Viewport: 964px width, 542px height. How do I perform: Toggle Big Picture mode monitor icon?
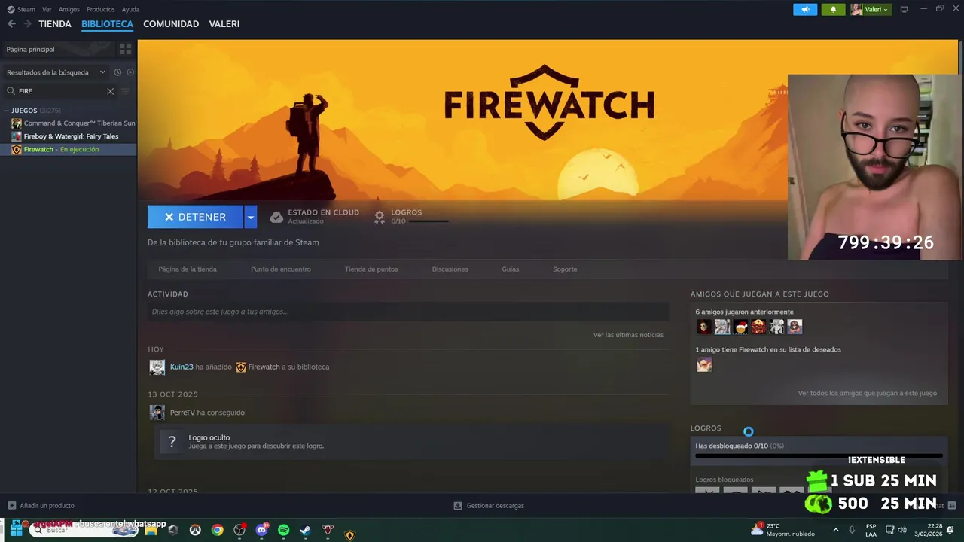[x=904, y=9]
